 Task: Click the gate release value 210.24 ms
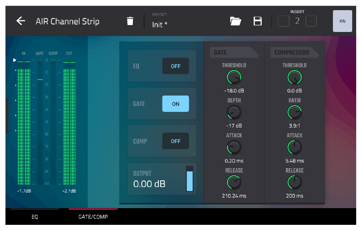234,196
